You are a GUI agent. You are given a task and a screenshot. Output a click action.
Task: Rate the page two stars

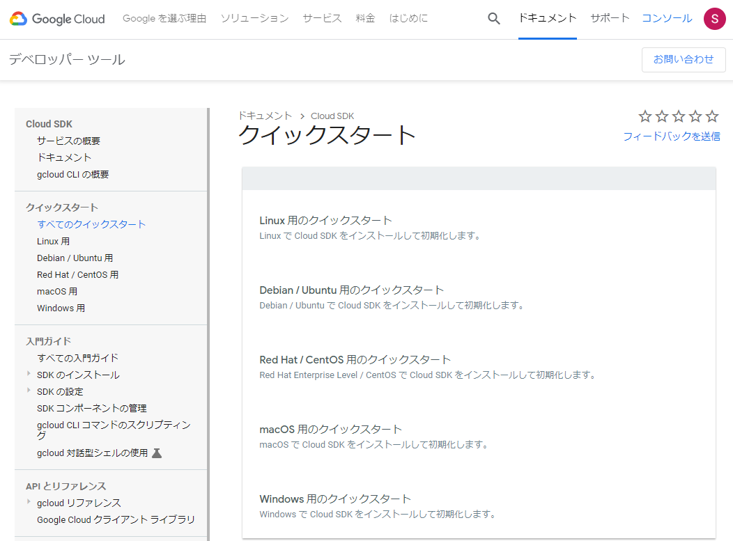[662, 116]
